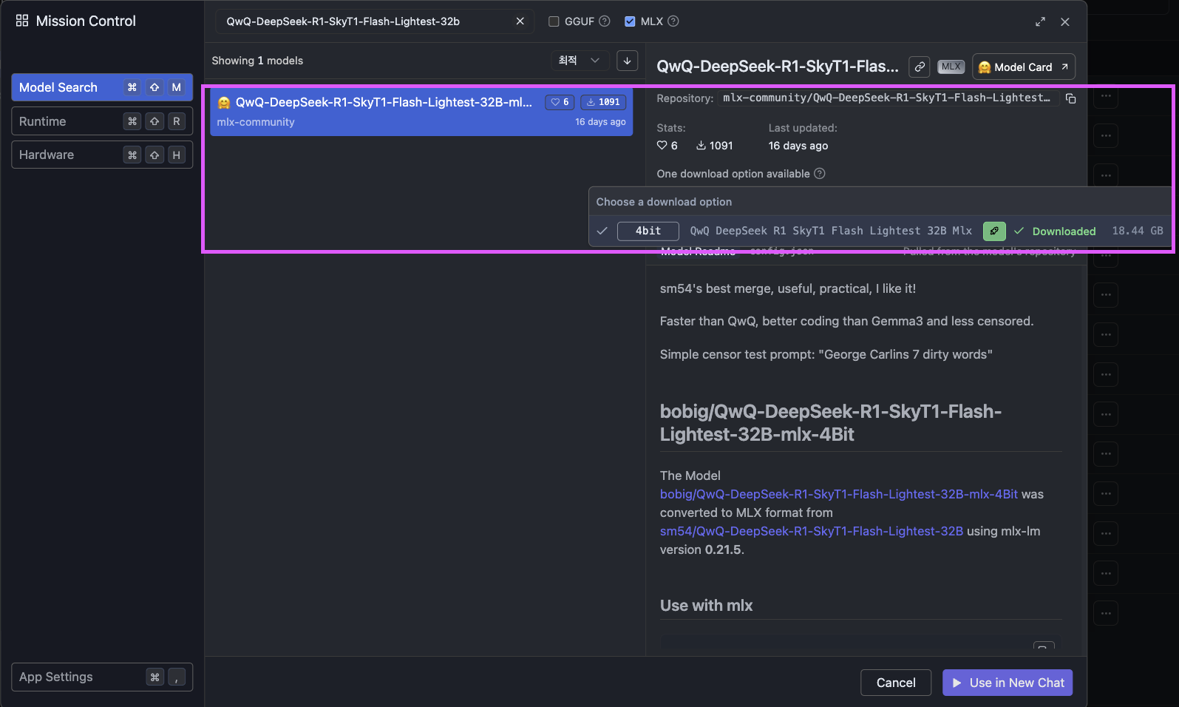Select the QwQ-DeepSeek-R1-SkyT1 model search result

(421, 112)
